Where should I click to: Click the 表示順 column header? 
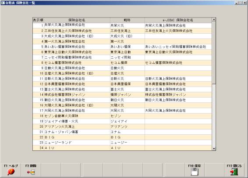point(38,20)
